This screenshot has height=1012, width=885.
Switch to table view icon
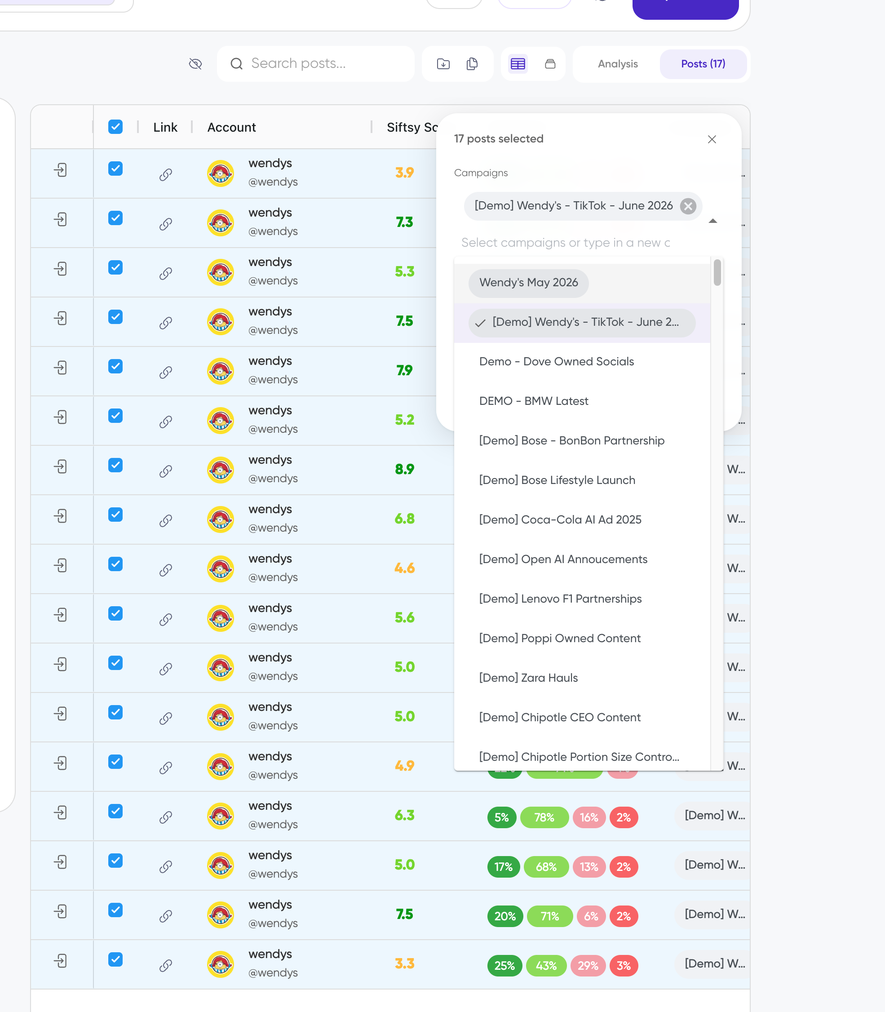[518, 64]
